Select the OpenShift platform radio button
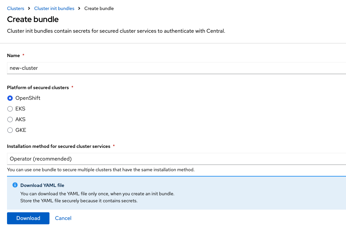Image resolution: width=346 pixels, height=245 pixels. point(10,98)
